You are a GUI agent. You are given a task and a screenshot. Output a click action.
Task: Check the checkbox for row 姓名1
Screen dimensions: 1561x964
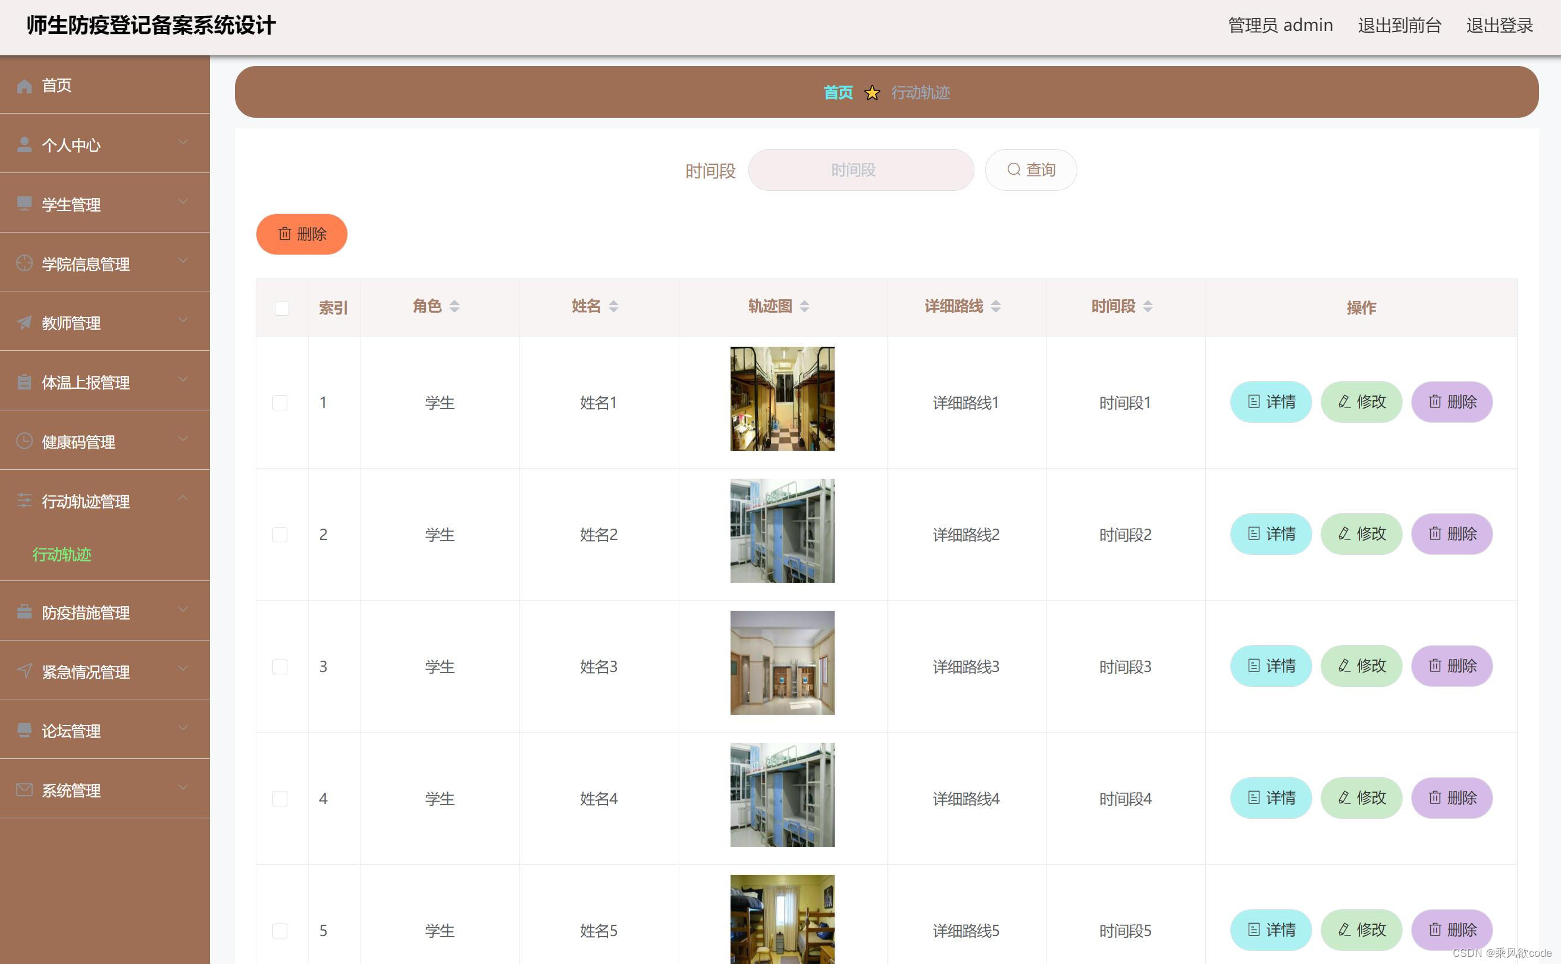pos(280,403)
